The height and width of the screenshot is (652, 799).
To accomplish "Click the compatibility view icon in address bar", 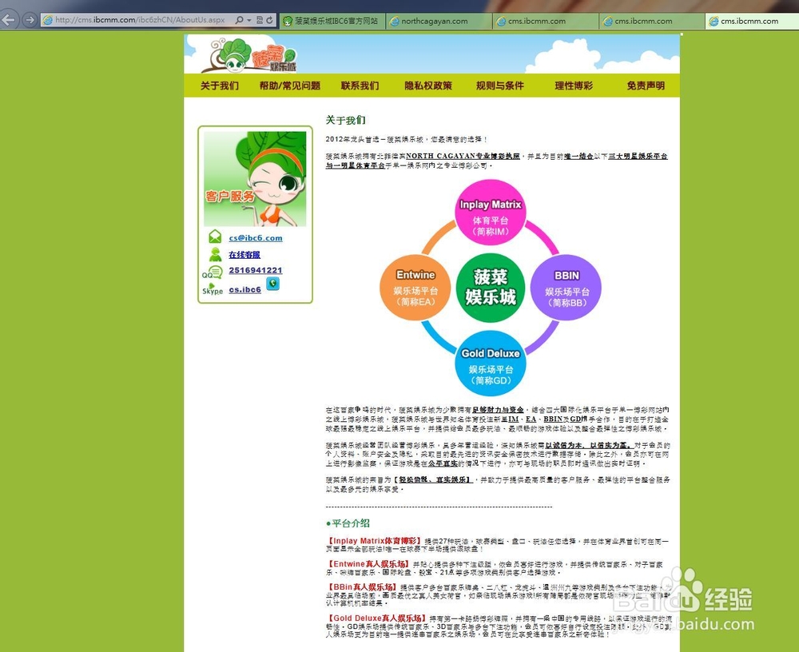I will [x=259, y=19].
